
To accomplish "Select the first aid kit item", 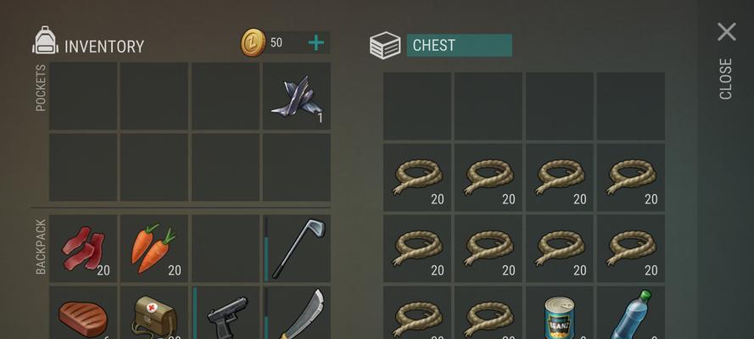I will (x=154, y=313).
